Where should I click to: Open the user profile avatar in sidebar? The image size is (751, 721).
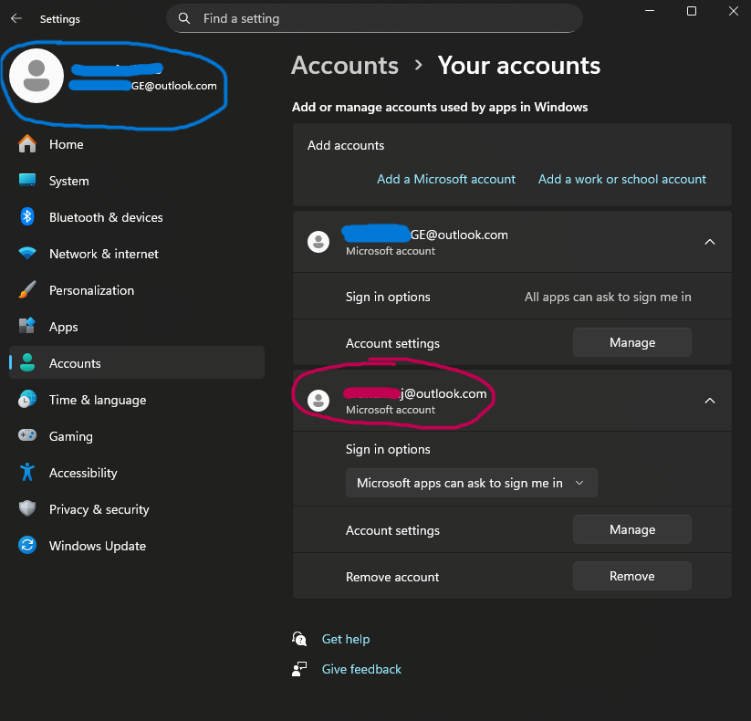pos(37,76)
